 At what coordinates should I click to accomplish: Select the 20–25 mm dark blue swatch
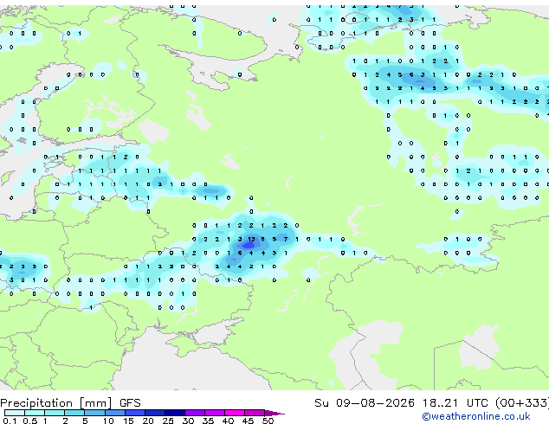coord(155,413)
